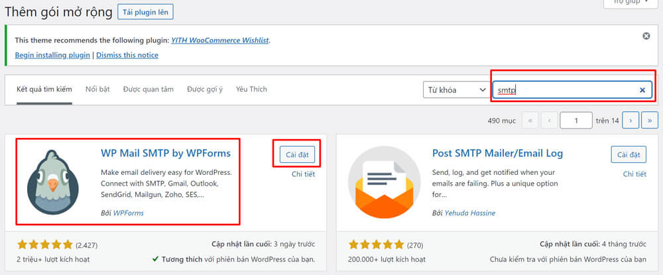Image resolution: width=663 pixels, height=275 pixels.
Task: Open the Yêu Thích tab
Action: pos(251,89)
